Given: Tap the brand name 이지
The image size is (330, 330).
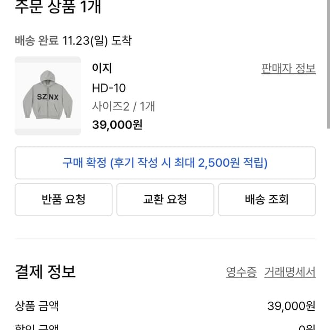Looking at the screenshot, I should (102, 68).
